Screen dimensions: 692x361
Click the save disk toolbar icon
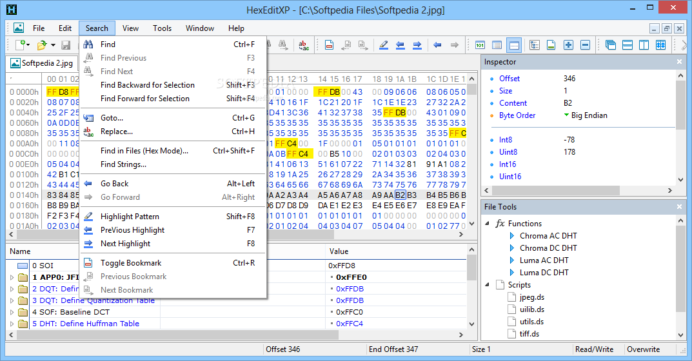coord(66,45)
